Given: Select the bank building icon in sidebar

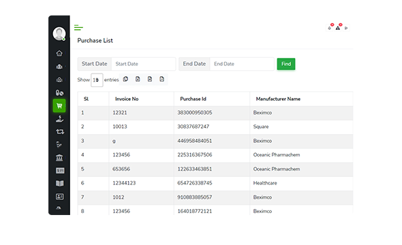Looking at the screenshot, I should [x=59, y=158].
